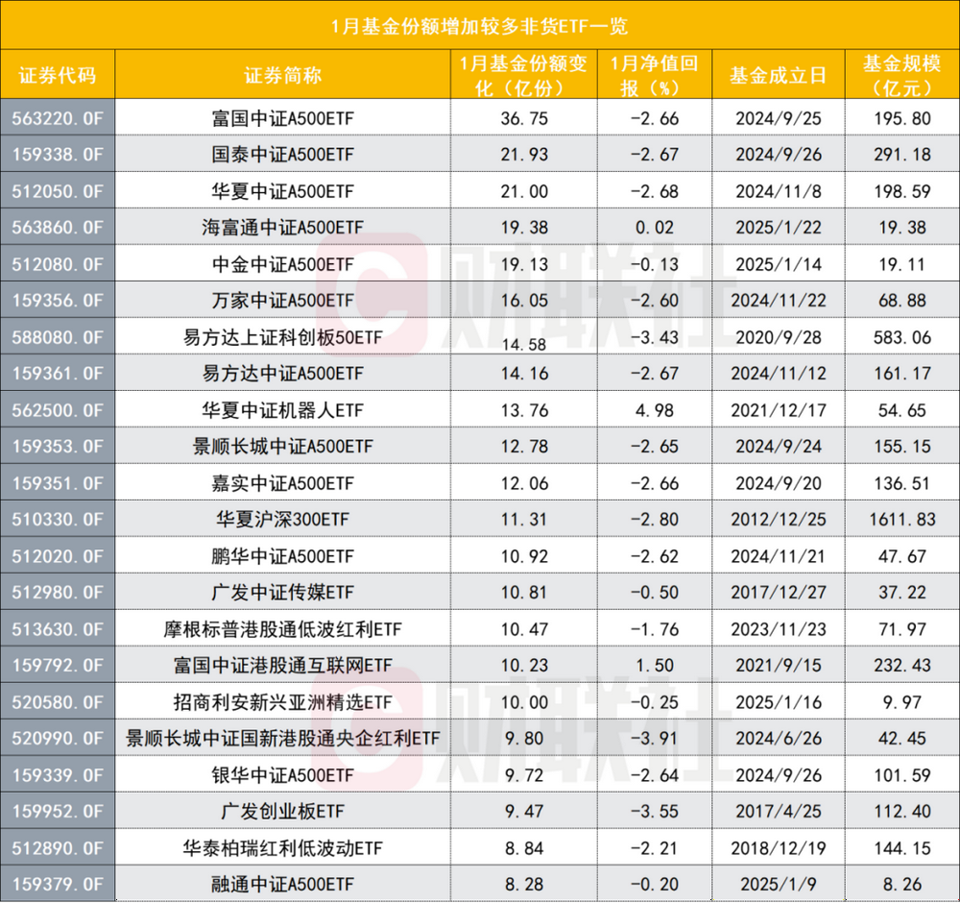This screenshot has width=960, height=903.
Task: Select establishment date 2024/11/22
Action: pyautogui.click(x=779, y=300)
